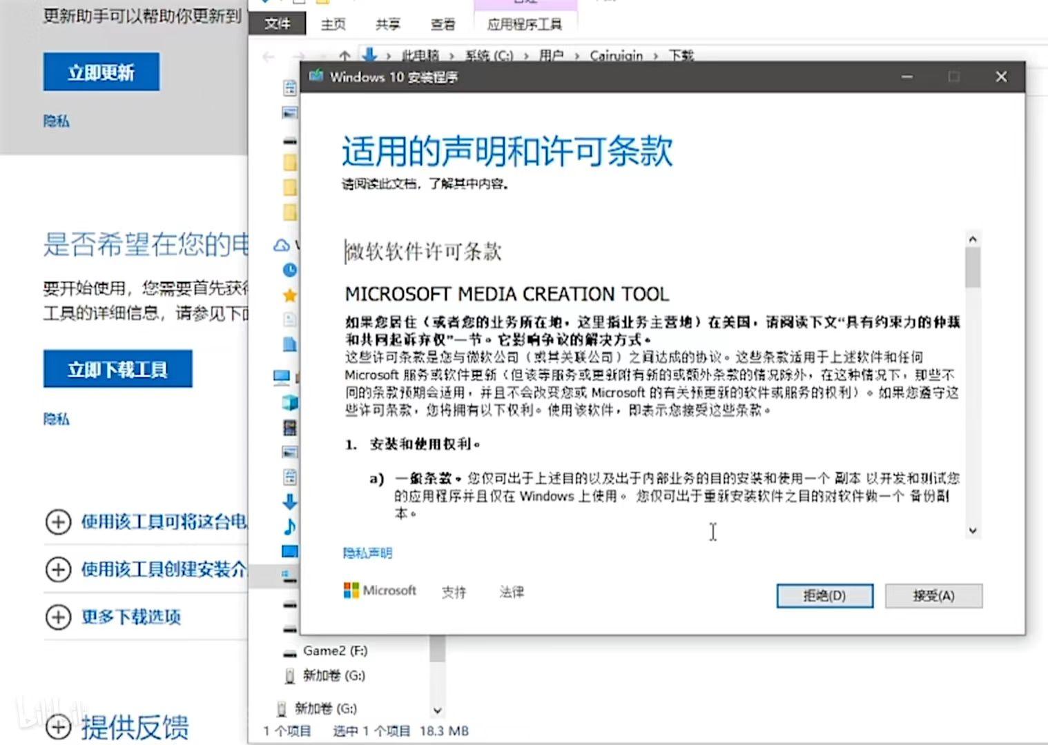This screenshot has width=1048, height=745.
Task: Open chevron dropdown after Cairuiqin in breadcrumb
Action: 655,56
